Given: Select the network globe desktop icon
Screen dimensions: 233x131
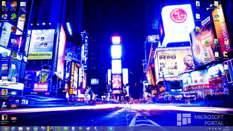Looking at the screenshot, I should click(4, 30).
